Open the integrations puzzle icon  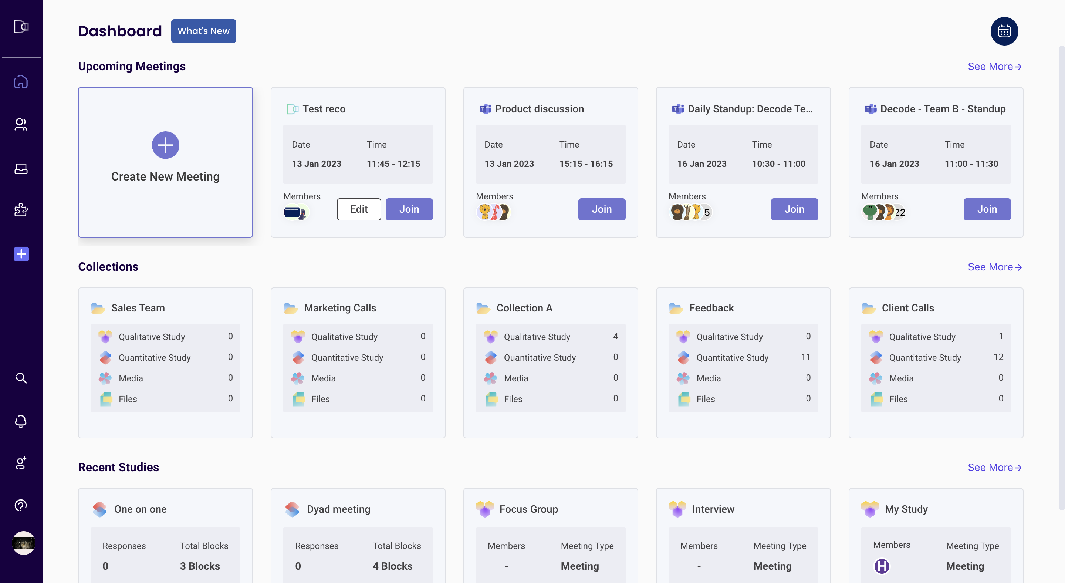pos(21,210)
